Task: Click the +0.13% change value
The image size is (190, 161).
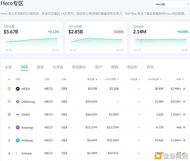Action: tap(53, 32)
